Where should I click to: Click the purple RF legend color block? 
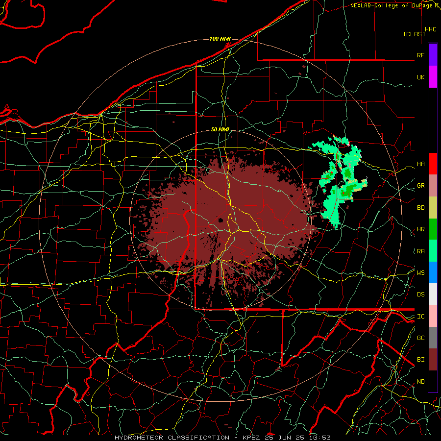pos(433,55)
